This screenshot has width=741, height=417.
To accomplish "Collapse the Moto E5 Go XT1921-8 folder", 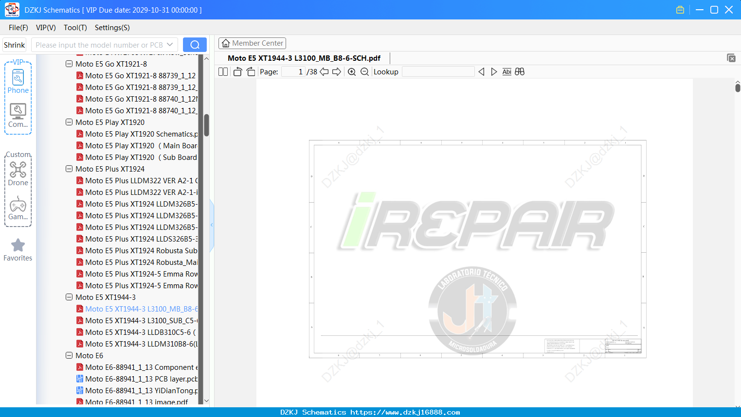I will pos(69,64).
